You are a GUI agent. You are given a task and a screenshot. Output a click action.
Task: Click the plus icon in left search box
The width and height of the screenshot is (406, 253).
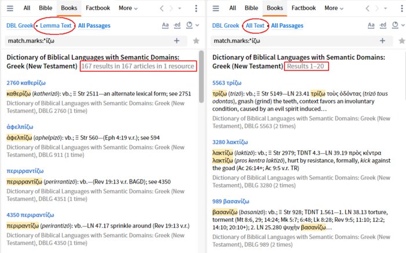point(176,41)
